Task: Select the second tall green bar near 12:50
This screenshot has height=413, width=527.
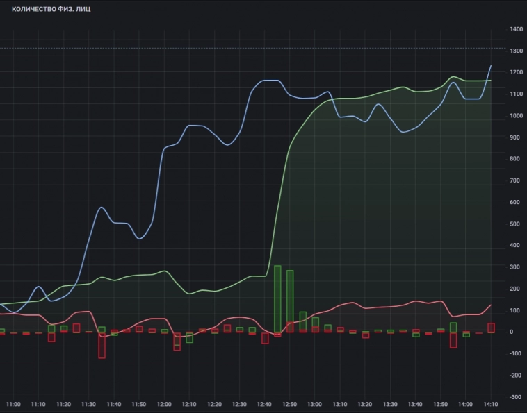Action: pyautogui.click(x=290, y=301)
